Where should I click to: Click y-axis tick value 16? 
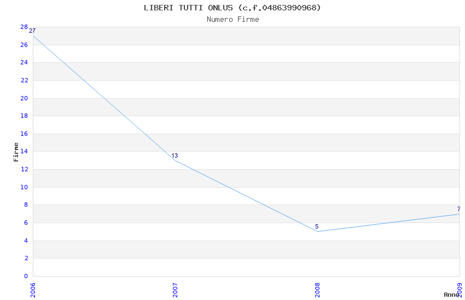coord(24,134)
